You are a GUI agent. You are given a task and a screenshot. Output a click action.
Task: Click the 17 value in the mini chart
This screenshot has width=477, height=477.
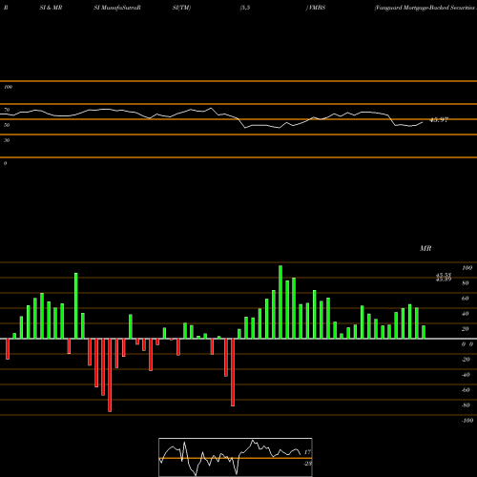307,452
